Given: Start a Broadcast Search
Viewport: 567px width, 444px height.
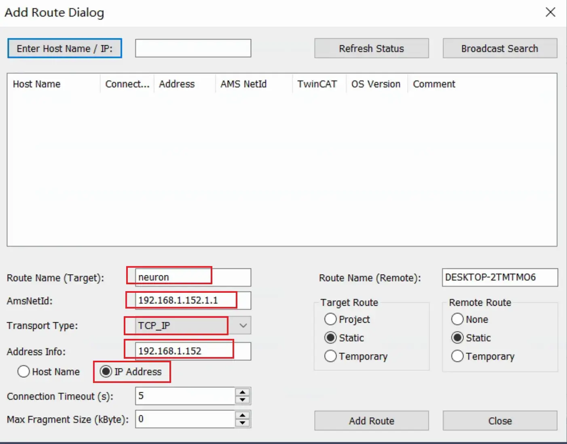Looking at the screenshot, I should pyautogui.click(x=499, y=48).
